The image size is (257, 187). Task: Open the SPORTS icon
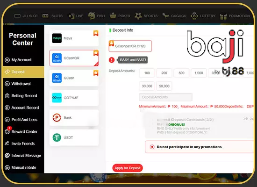[138, 16]
